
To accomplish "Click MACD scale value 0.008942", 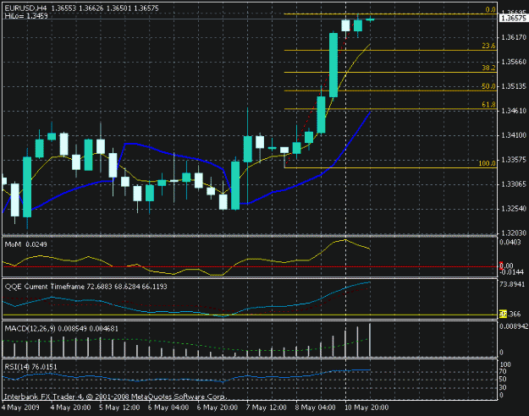I will 512,326.
